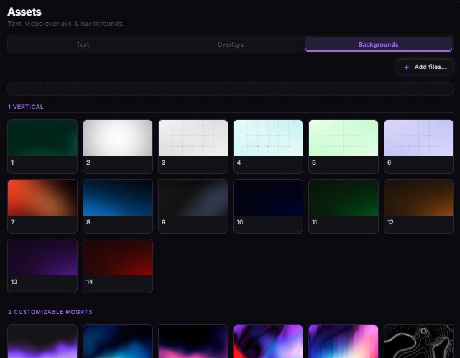Open the purple wave mogrt thumbnail
The width and height of the screenshot is (460, 358).
42,341
